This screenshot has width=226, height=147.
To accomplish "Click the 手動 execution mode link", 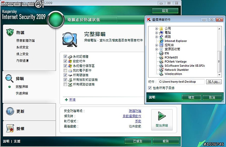I will point(138,121).
